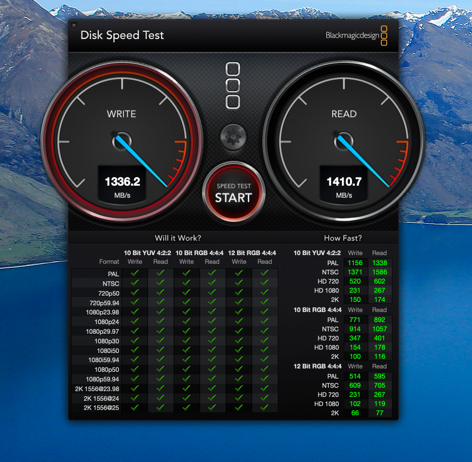
Task: Click the 10 Bit RGB 4:4:4 column header in Will it Work
Action: pos(200,253)
